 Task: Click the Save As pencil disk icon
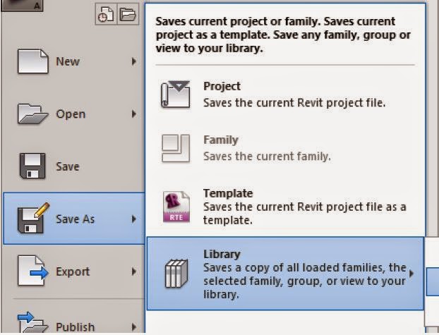coord(33,219)
